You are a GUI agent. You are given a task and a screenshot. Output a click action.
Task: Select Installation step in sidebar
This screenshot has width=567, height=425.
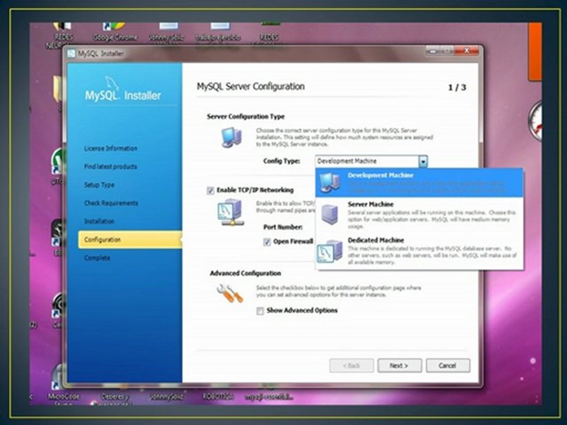[x=99, y=221]
